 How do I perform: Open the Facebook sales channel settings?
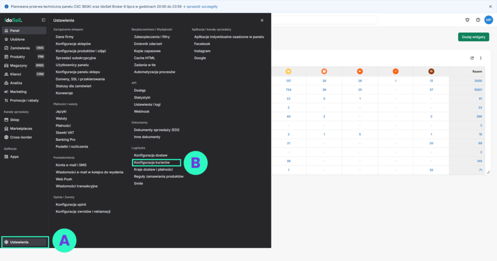point(202,44)
